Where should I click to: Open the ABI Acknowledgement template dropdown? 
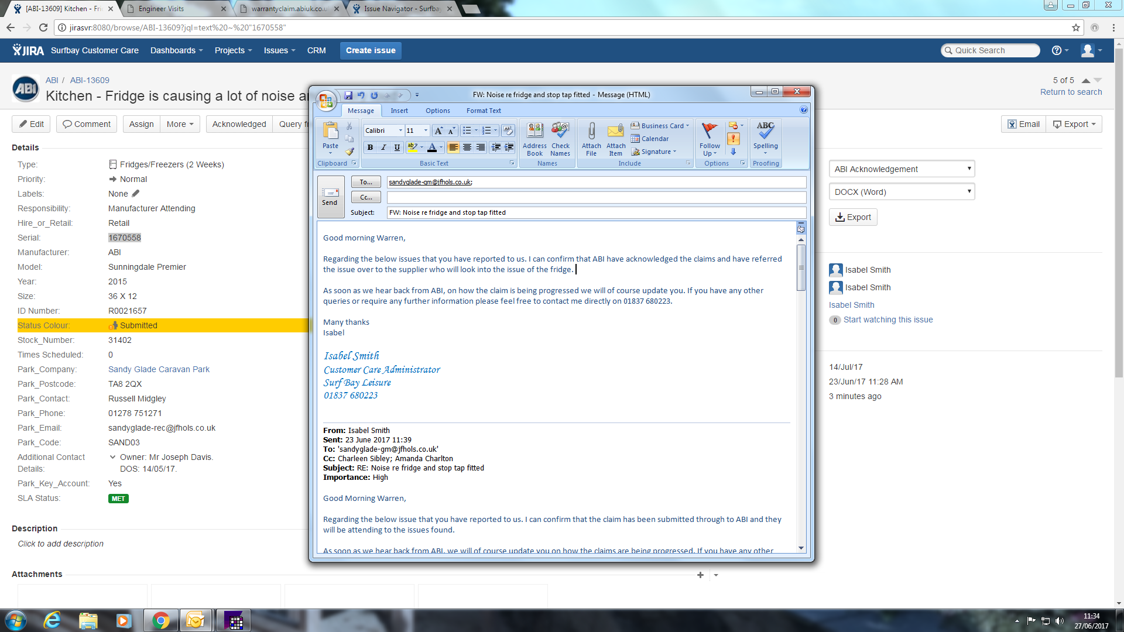[902, 169]
